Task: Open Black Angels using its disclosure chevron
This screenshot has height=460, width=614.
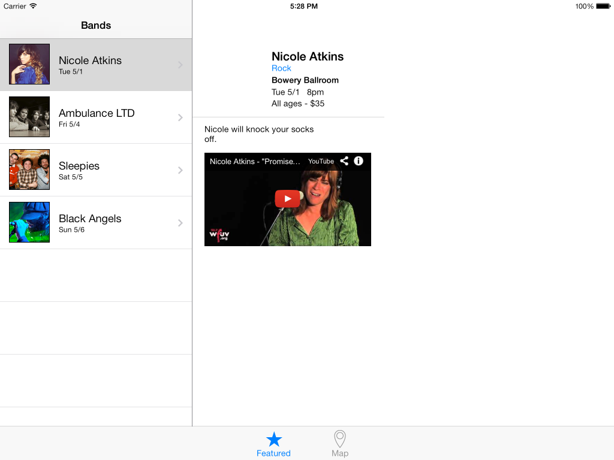Action: click(x=179, y=222)
